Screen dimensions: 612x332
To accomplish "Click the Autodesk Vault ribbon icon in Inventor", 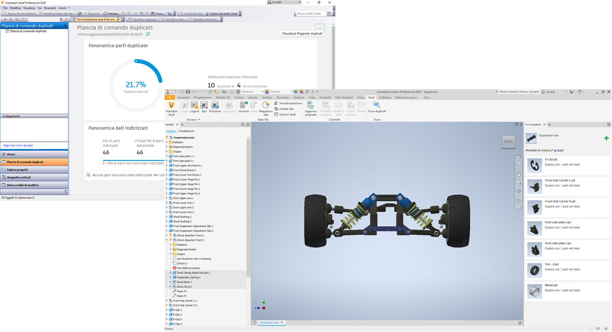I will pos(171,108).
